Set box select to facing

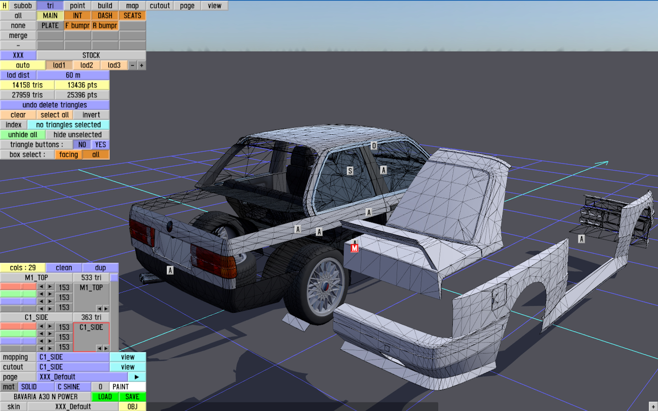coord(69,155)
